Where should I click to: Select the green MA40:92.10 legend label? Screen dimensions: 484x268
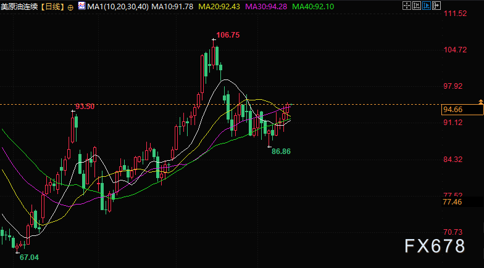click(312, 6)
